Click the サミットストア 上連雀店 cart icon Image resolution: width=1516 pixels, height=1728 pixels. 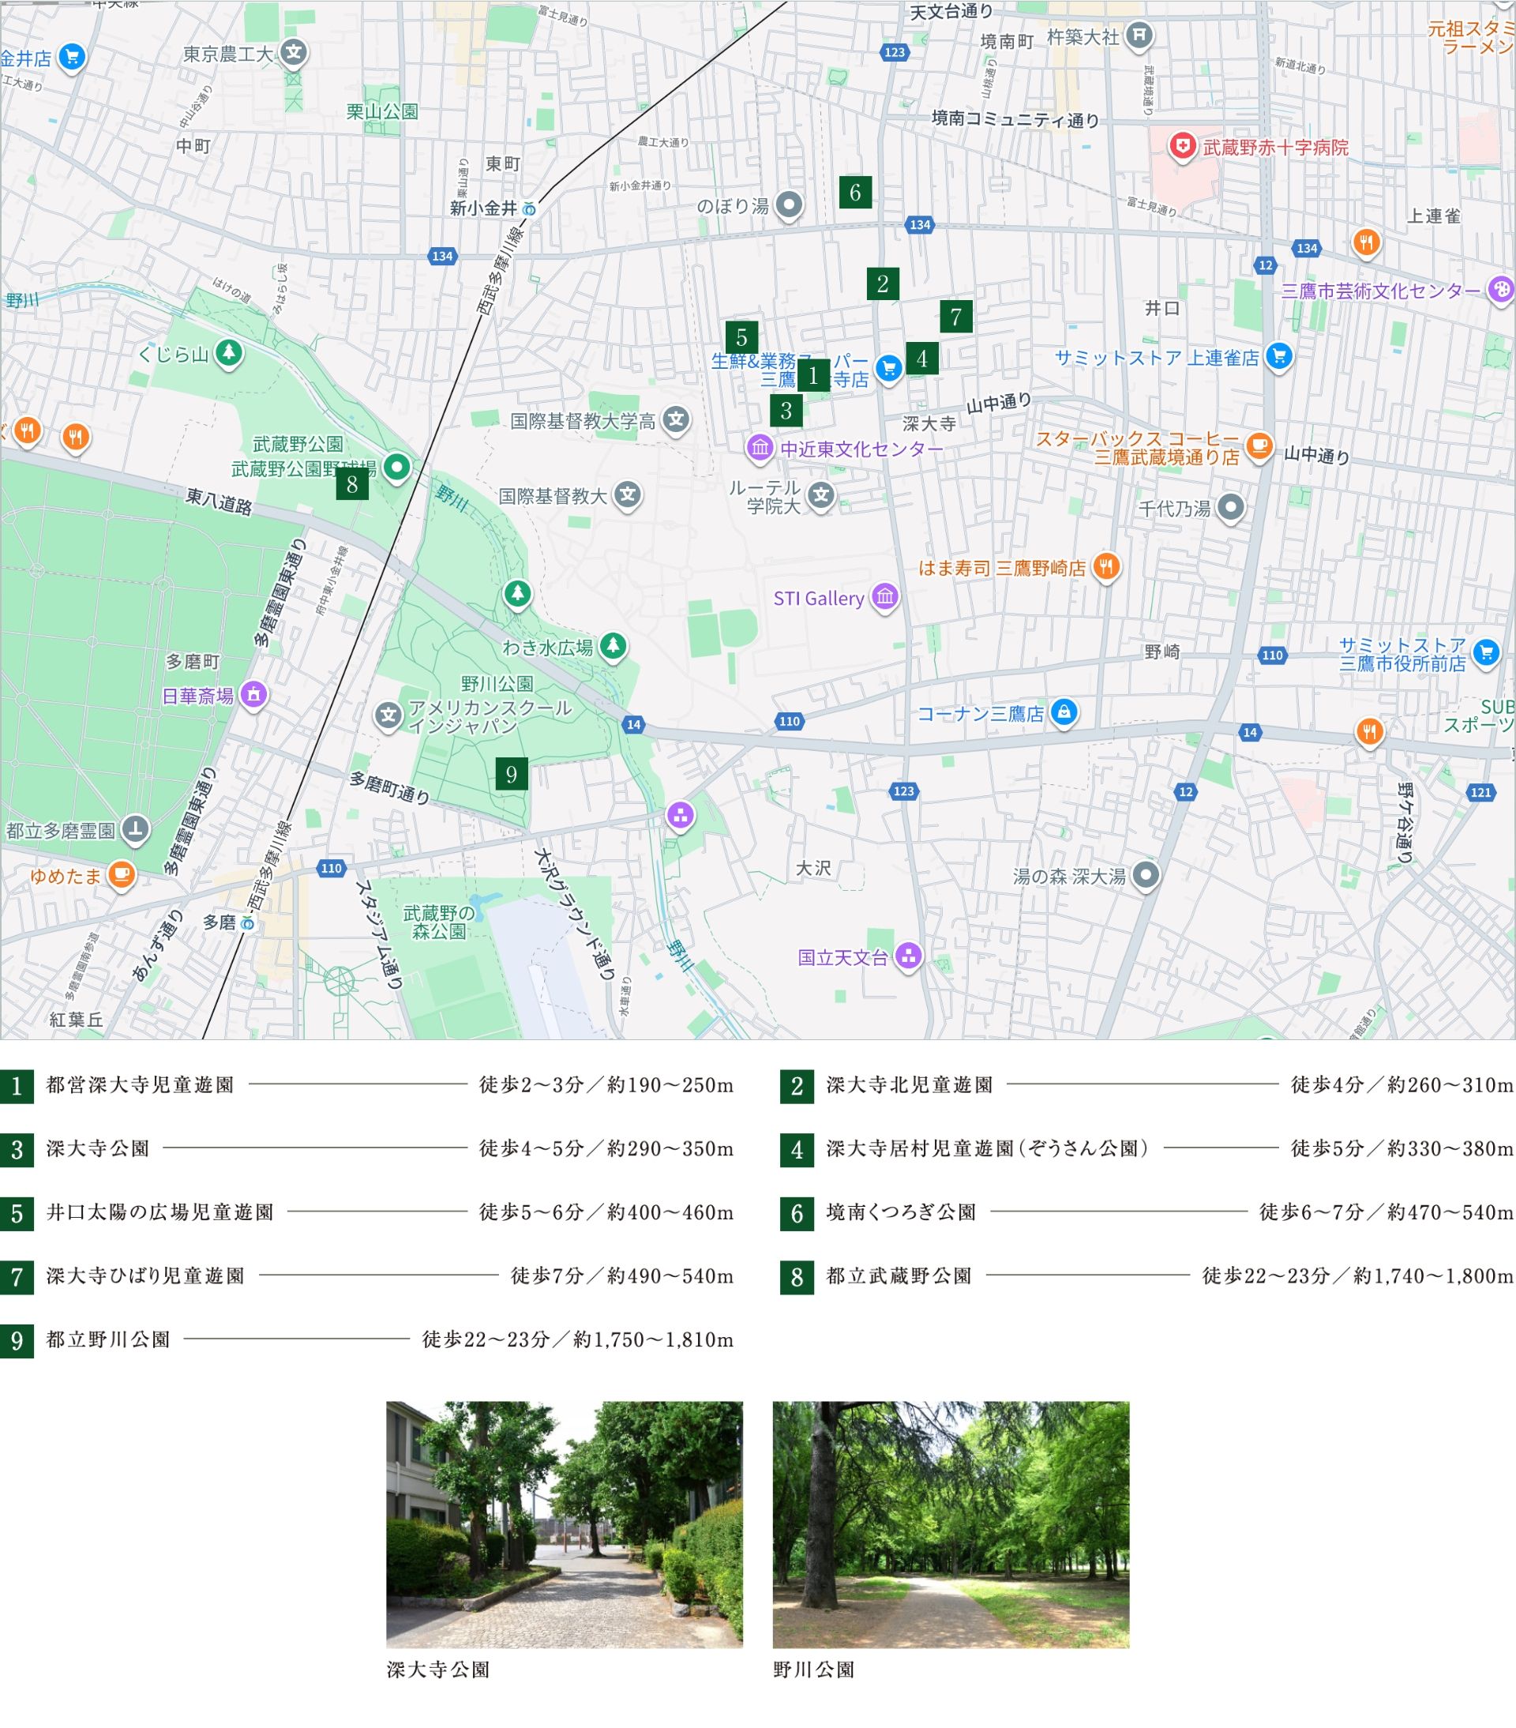pyautogui.click(x=1279, y=355)
